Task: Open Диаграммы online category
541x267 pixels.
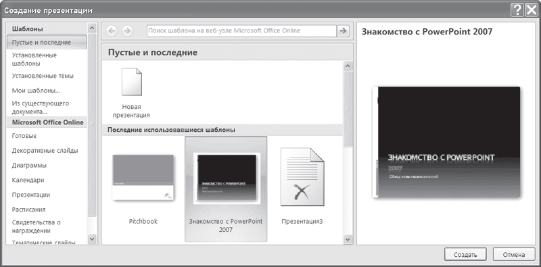Action: 29,165
